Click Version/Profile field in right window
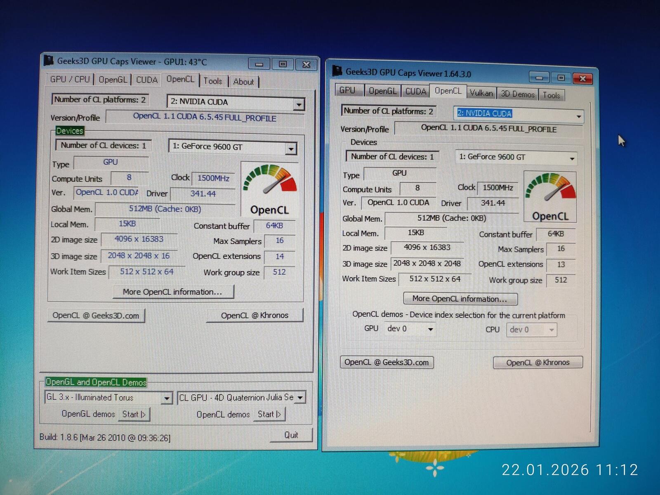The width and height of the screenshot is (660, 495). pyautogui.click(x=488, y=129)
